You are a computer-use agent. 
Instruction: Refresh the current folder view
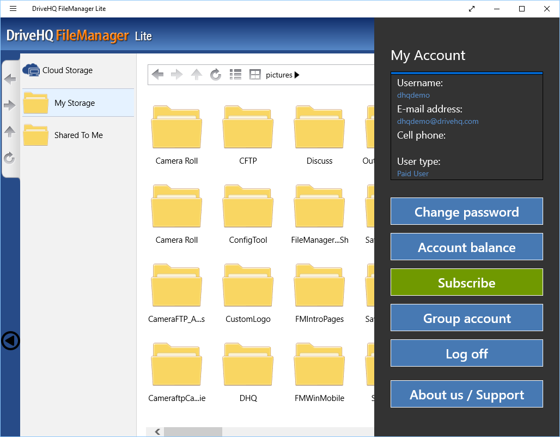coord(215,74)
